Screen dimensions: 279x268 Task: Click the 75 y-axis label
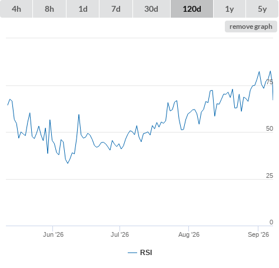tap(270, 82)
